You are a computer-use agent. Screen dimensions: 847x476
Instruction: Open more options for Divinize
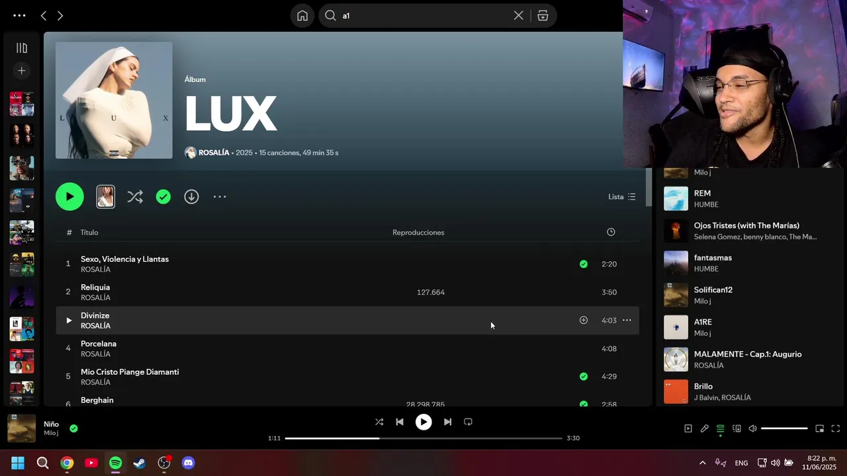pyautogui.click(x=627, y=320)
